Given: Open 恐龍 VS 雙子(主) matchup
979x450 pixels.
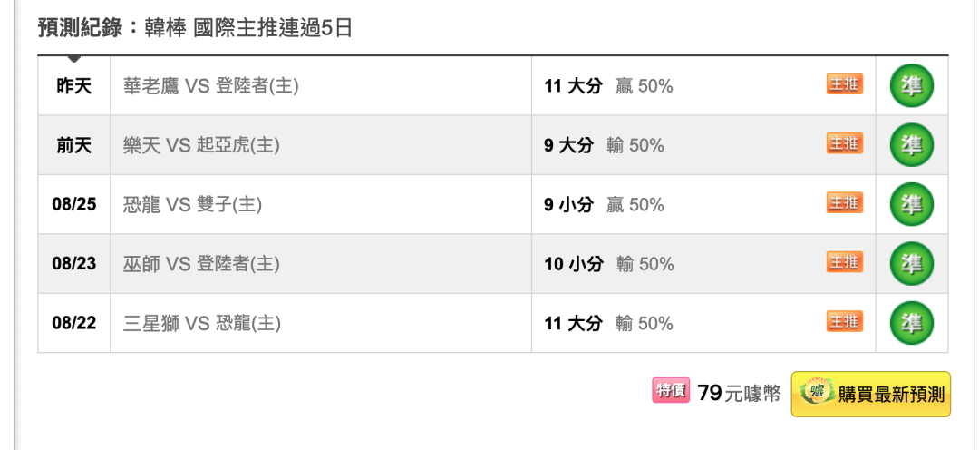Looking at the screenshot, I should click(192, 204).
